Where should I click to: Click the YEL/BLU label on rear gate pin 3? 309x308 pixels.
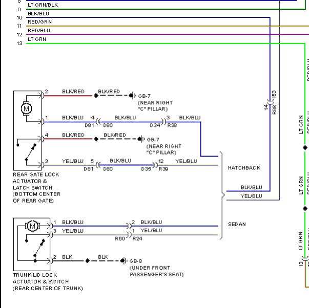73,161
